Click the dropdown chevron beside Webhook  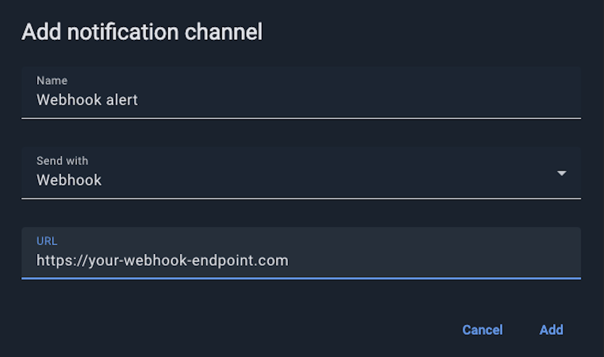(561, 173)
